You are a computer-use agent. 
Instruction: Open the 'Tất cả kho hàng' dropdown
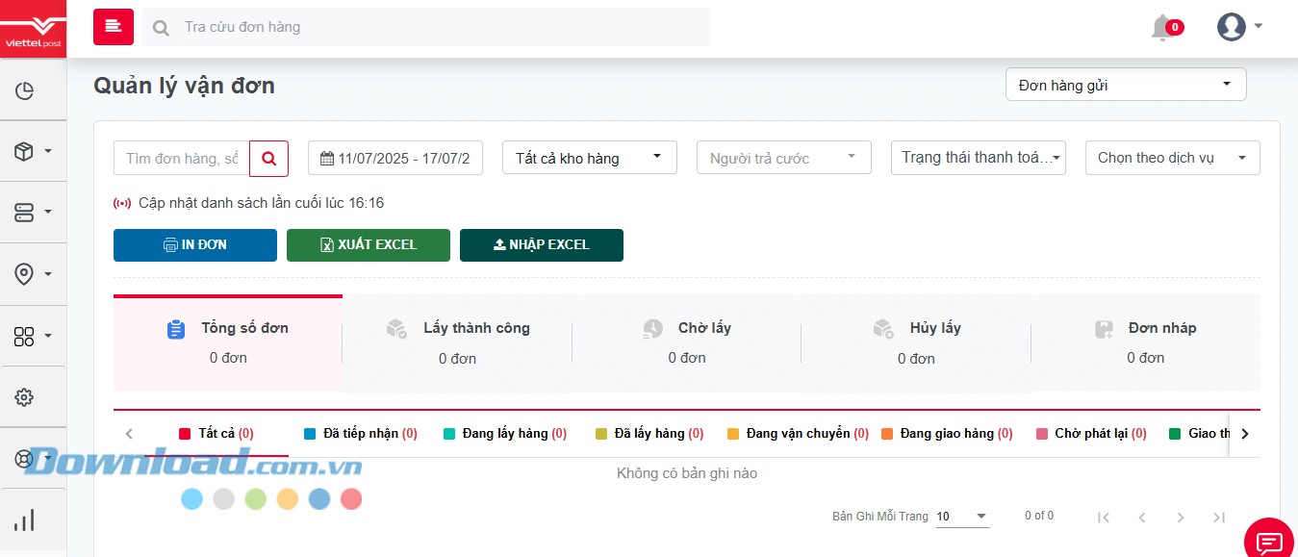[589, 157]
